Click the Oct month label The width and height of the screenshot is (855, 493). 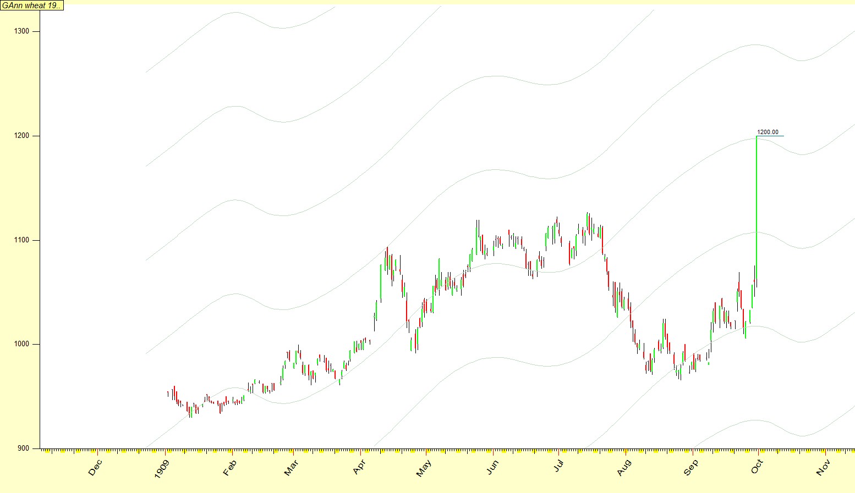pyautogui.click(x=758, y=467)
